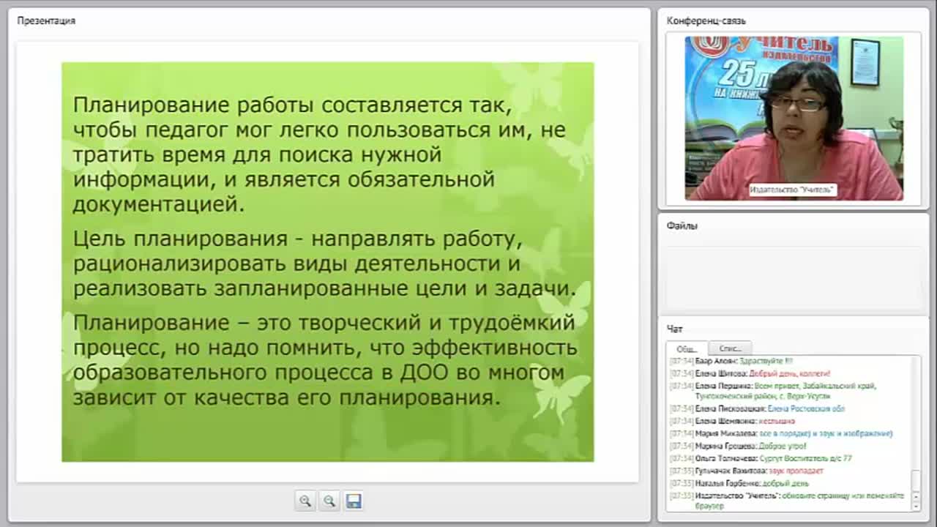Open the 'Общ...' chat tab
This screenshot has height=527, width=937.
pos(687,348)
